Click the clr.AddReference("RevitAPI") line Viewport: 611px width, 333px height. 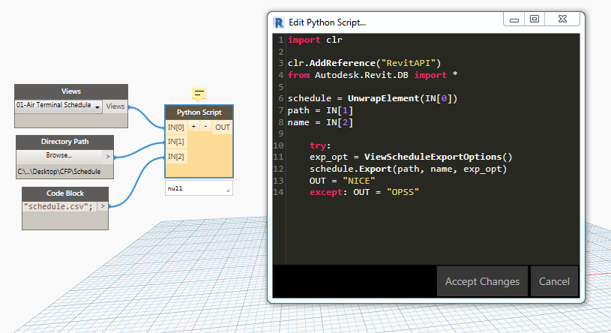point(364,63)
